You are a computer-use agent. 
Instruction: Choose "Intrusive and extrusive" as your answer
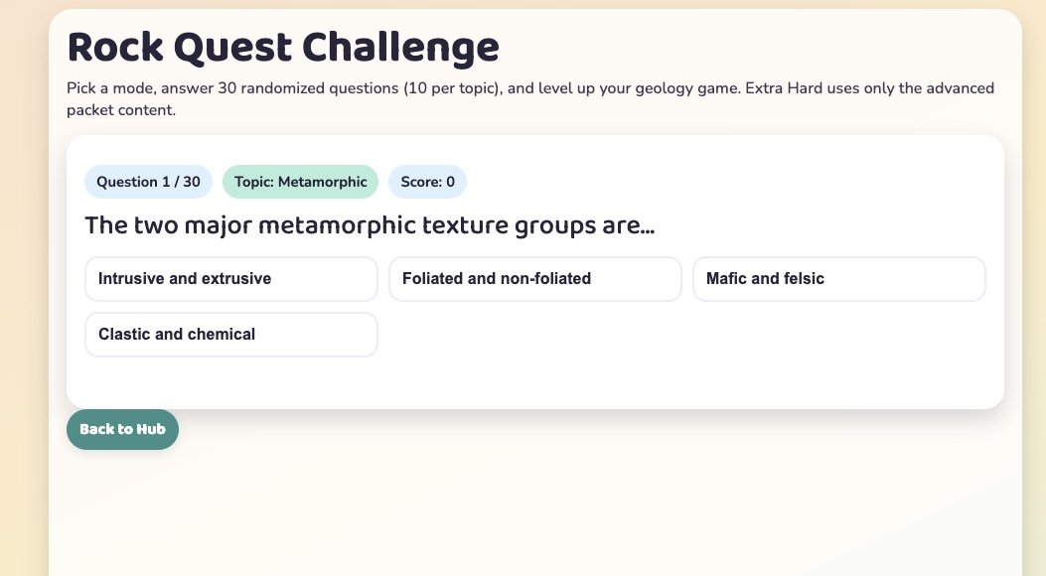click(231, 278)
